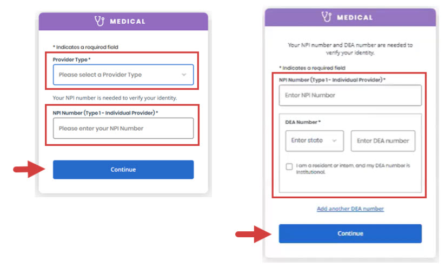
Task: Click the MEDICAL header above the DEA form
Action: 355,17
